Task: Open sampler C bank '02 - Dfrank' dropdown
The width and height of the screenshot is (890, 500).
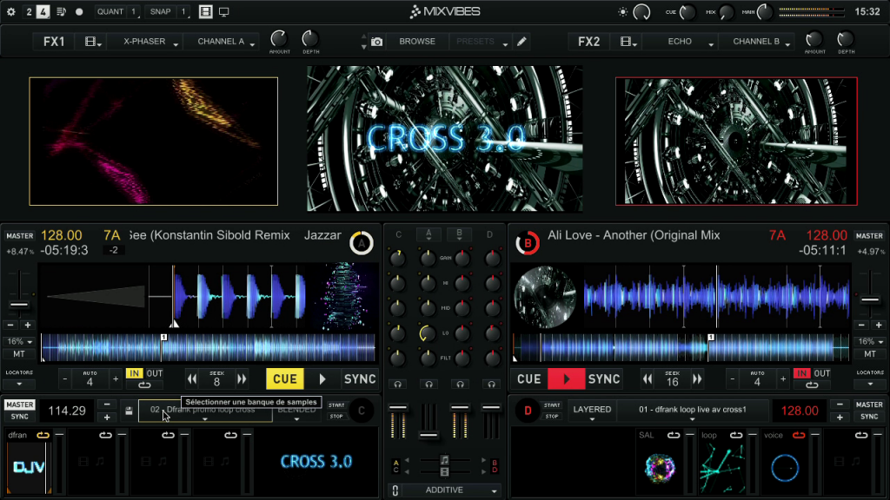Action: coord(205,411)
